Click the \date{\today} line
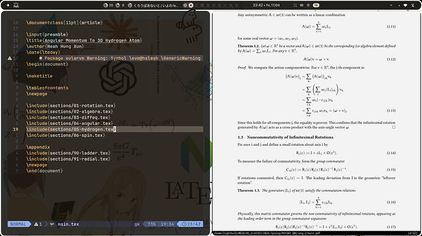422x236 pixels. [x=43, y=52]
